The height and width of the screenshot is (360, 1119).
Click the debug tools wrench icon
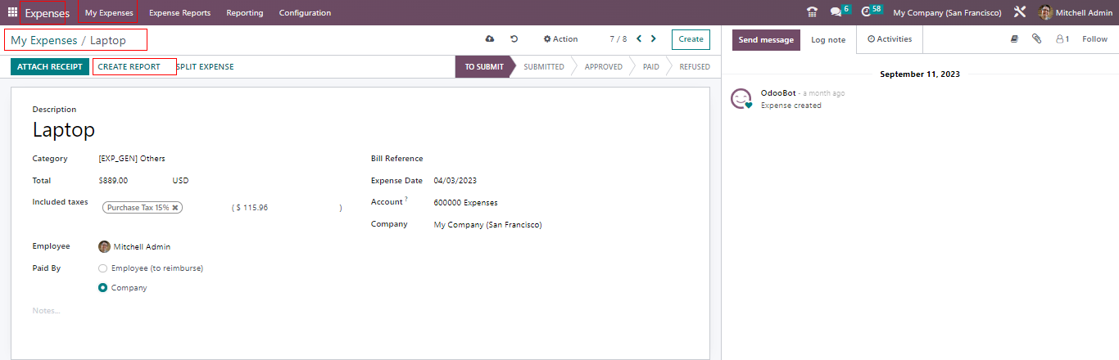(x=1019, y=12)
